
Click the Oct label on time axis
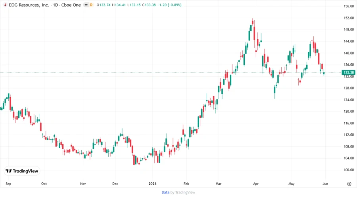tap(44, 184)
